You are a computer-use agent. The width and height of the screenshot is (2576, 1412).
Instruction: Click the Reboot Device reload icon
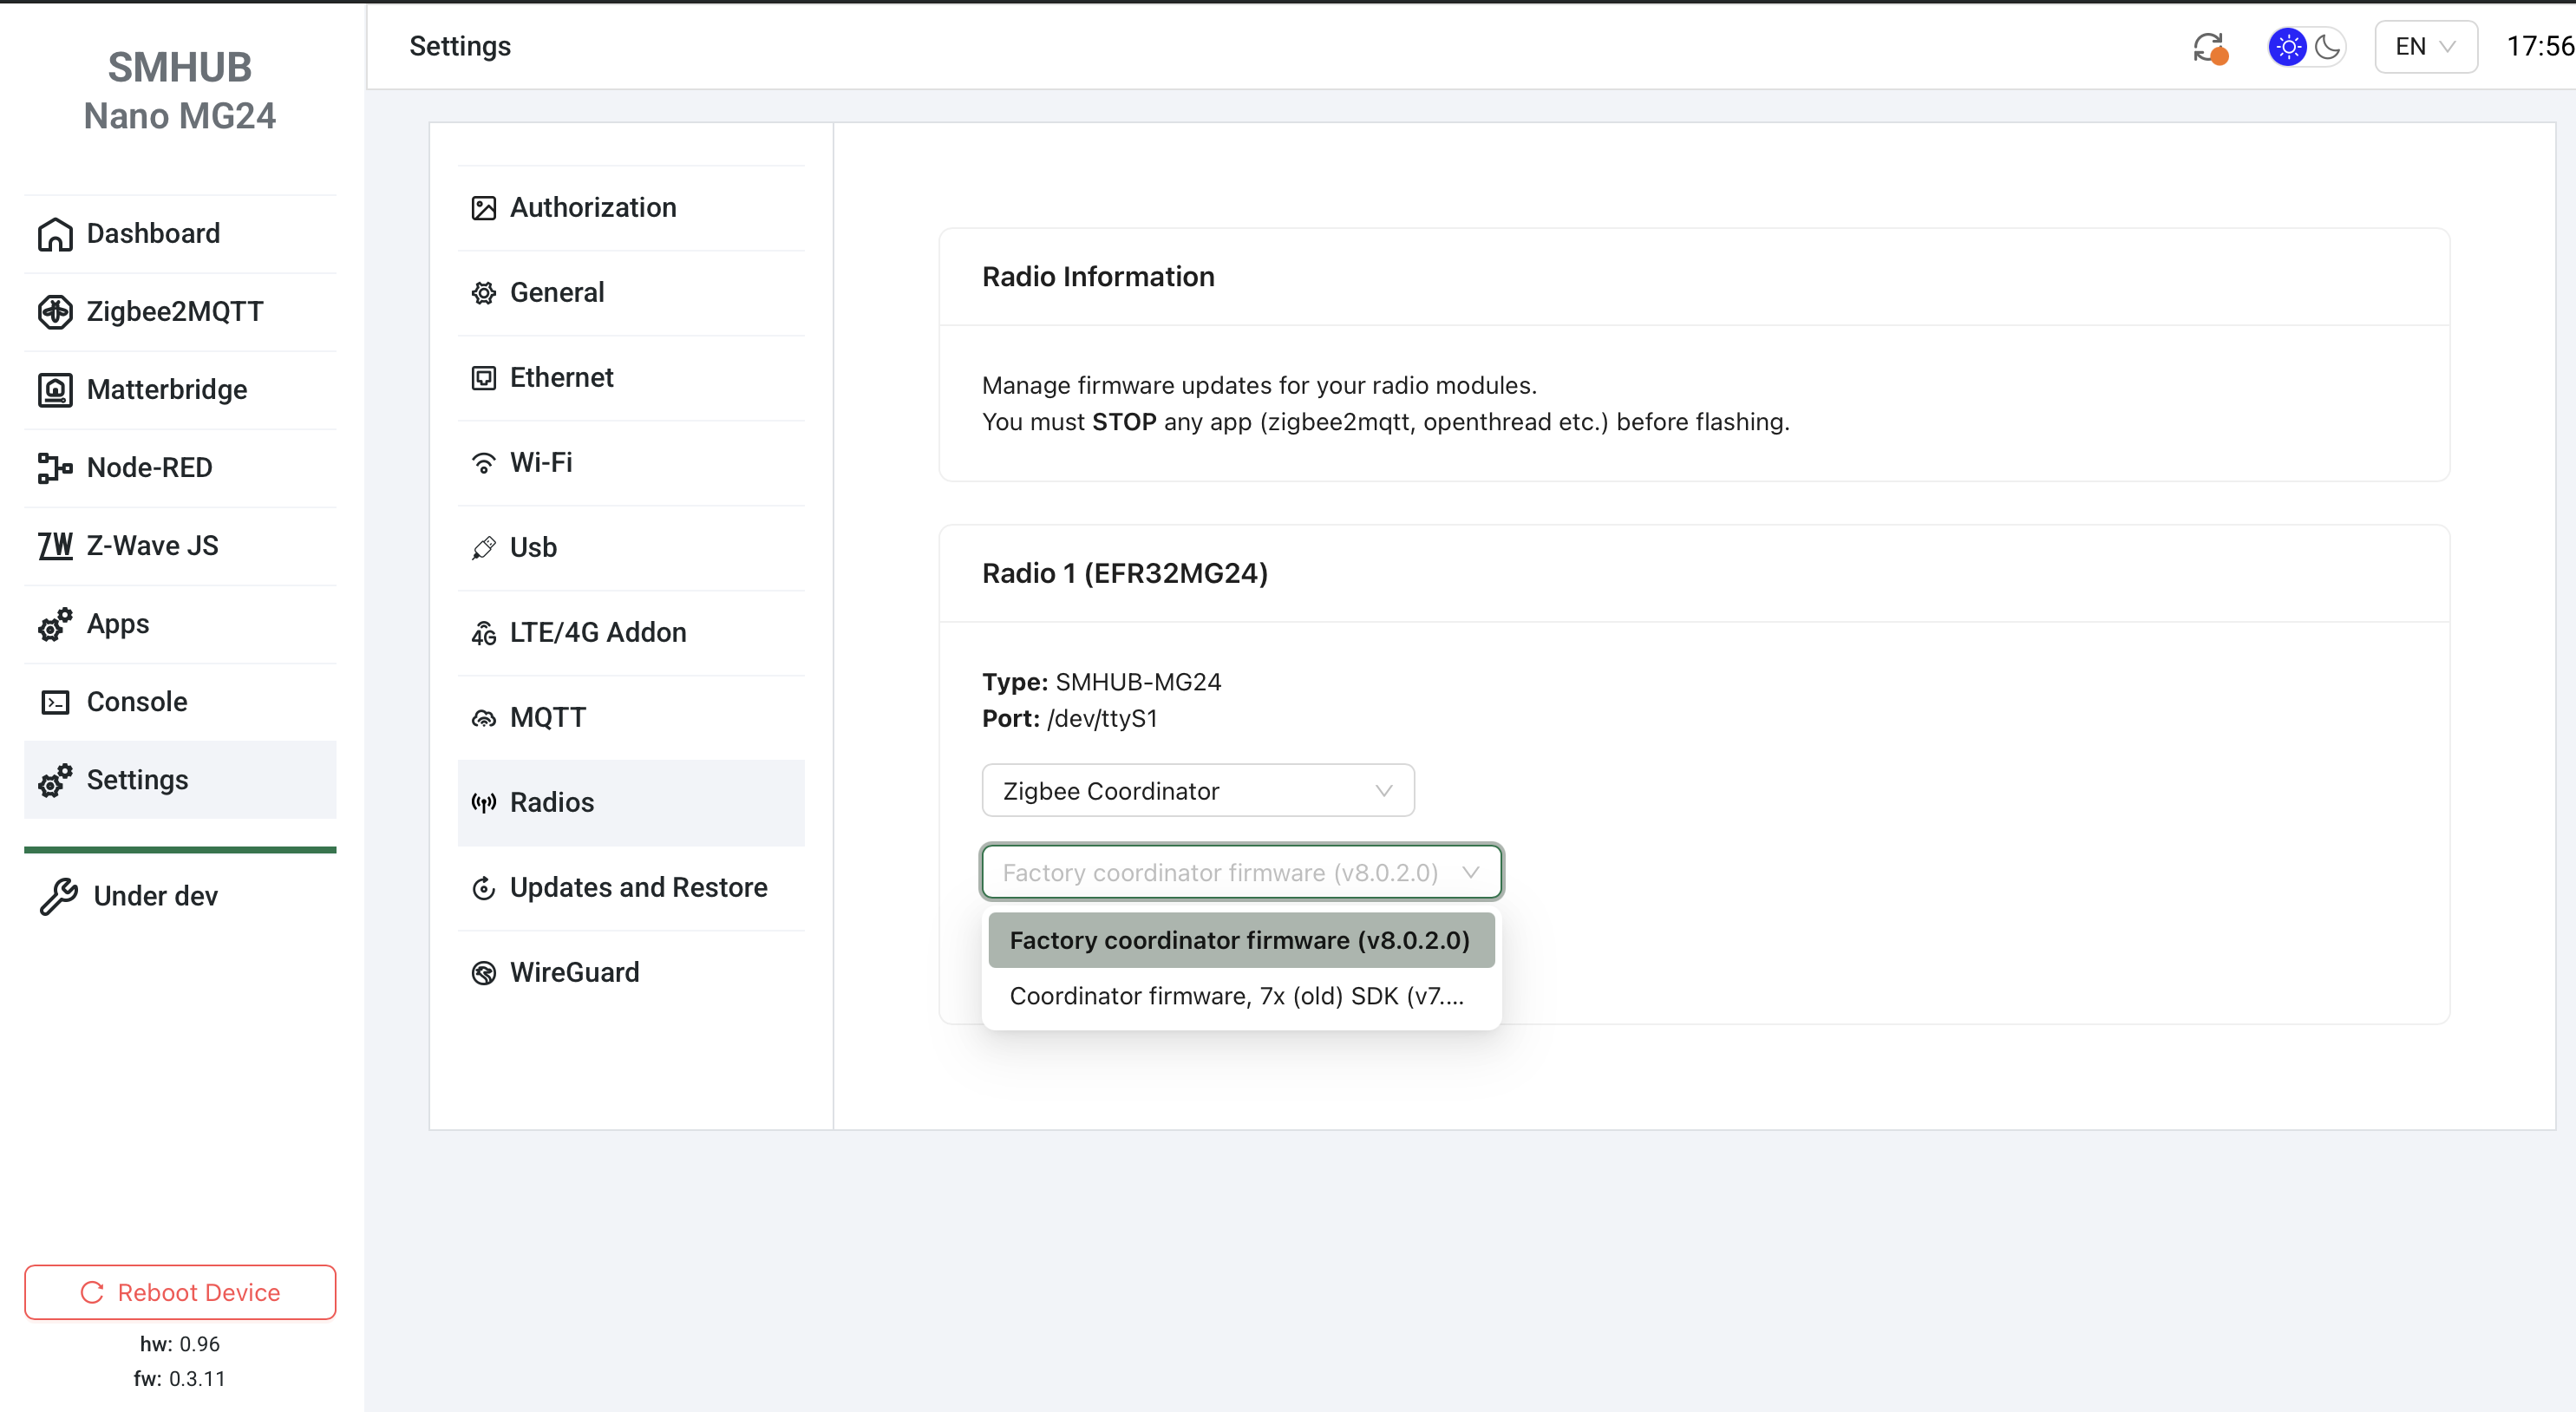[92, 1292]
